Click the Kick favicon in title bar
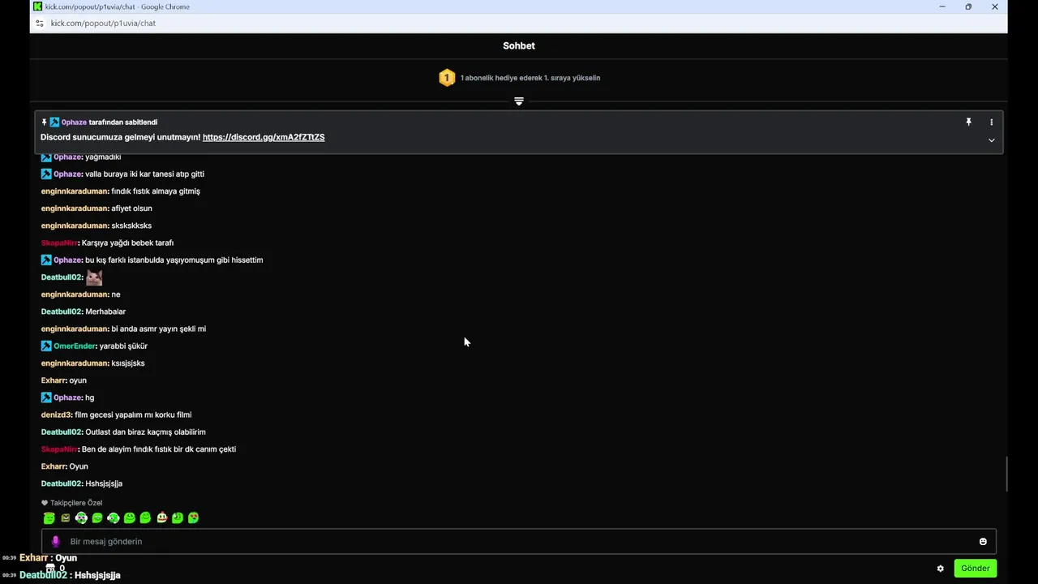Image resolution: width=1038 pixels, height=584 pixels. [x=38, y=6]
